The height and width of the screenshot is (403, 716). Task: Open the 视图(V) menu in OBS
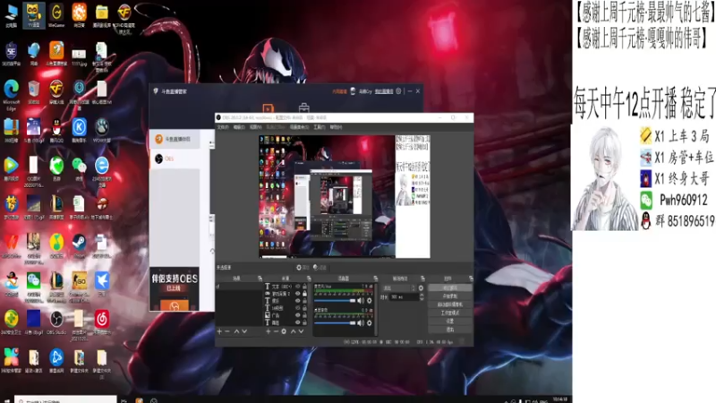[255, 127]
